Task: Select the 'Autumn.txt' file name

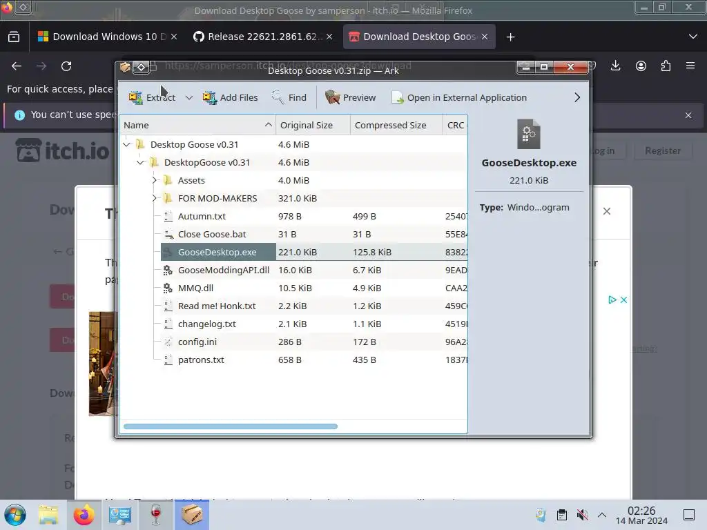Action: tap(202, 216)
